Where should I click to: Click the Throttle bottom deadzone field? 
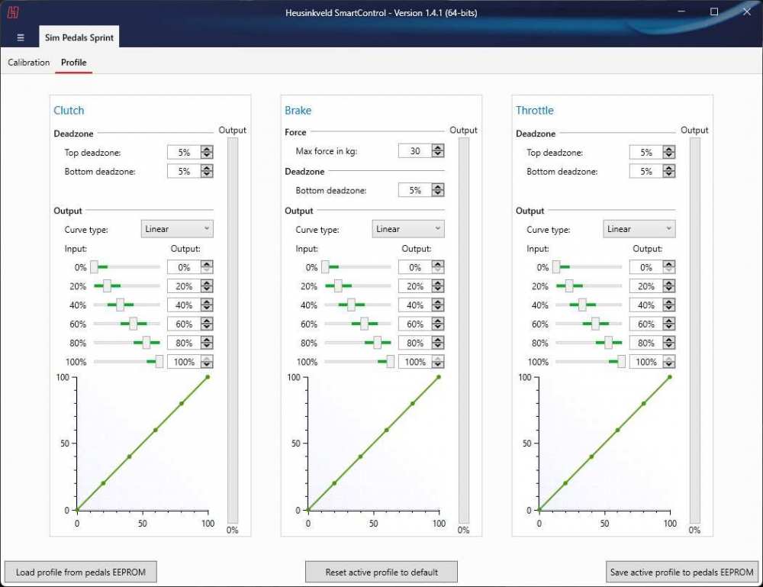tap(646, 171)
